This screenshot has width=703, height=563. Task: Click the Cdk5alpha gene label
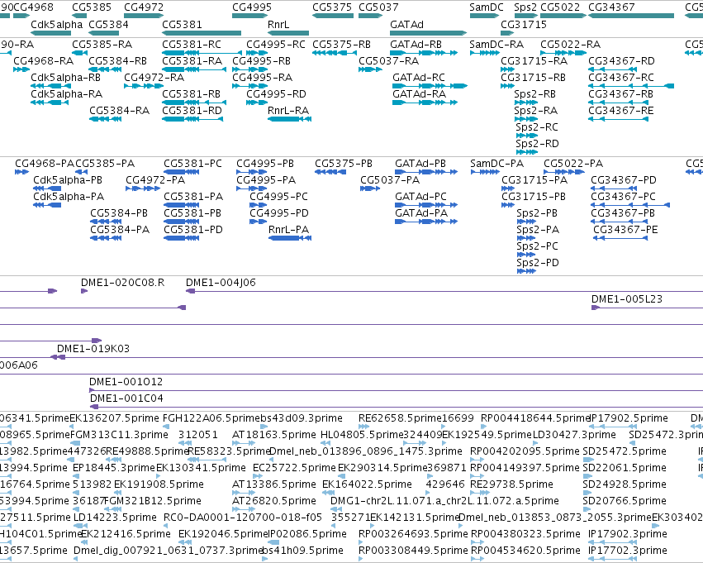(56, 24)
